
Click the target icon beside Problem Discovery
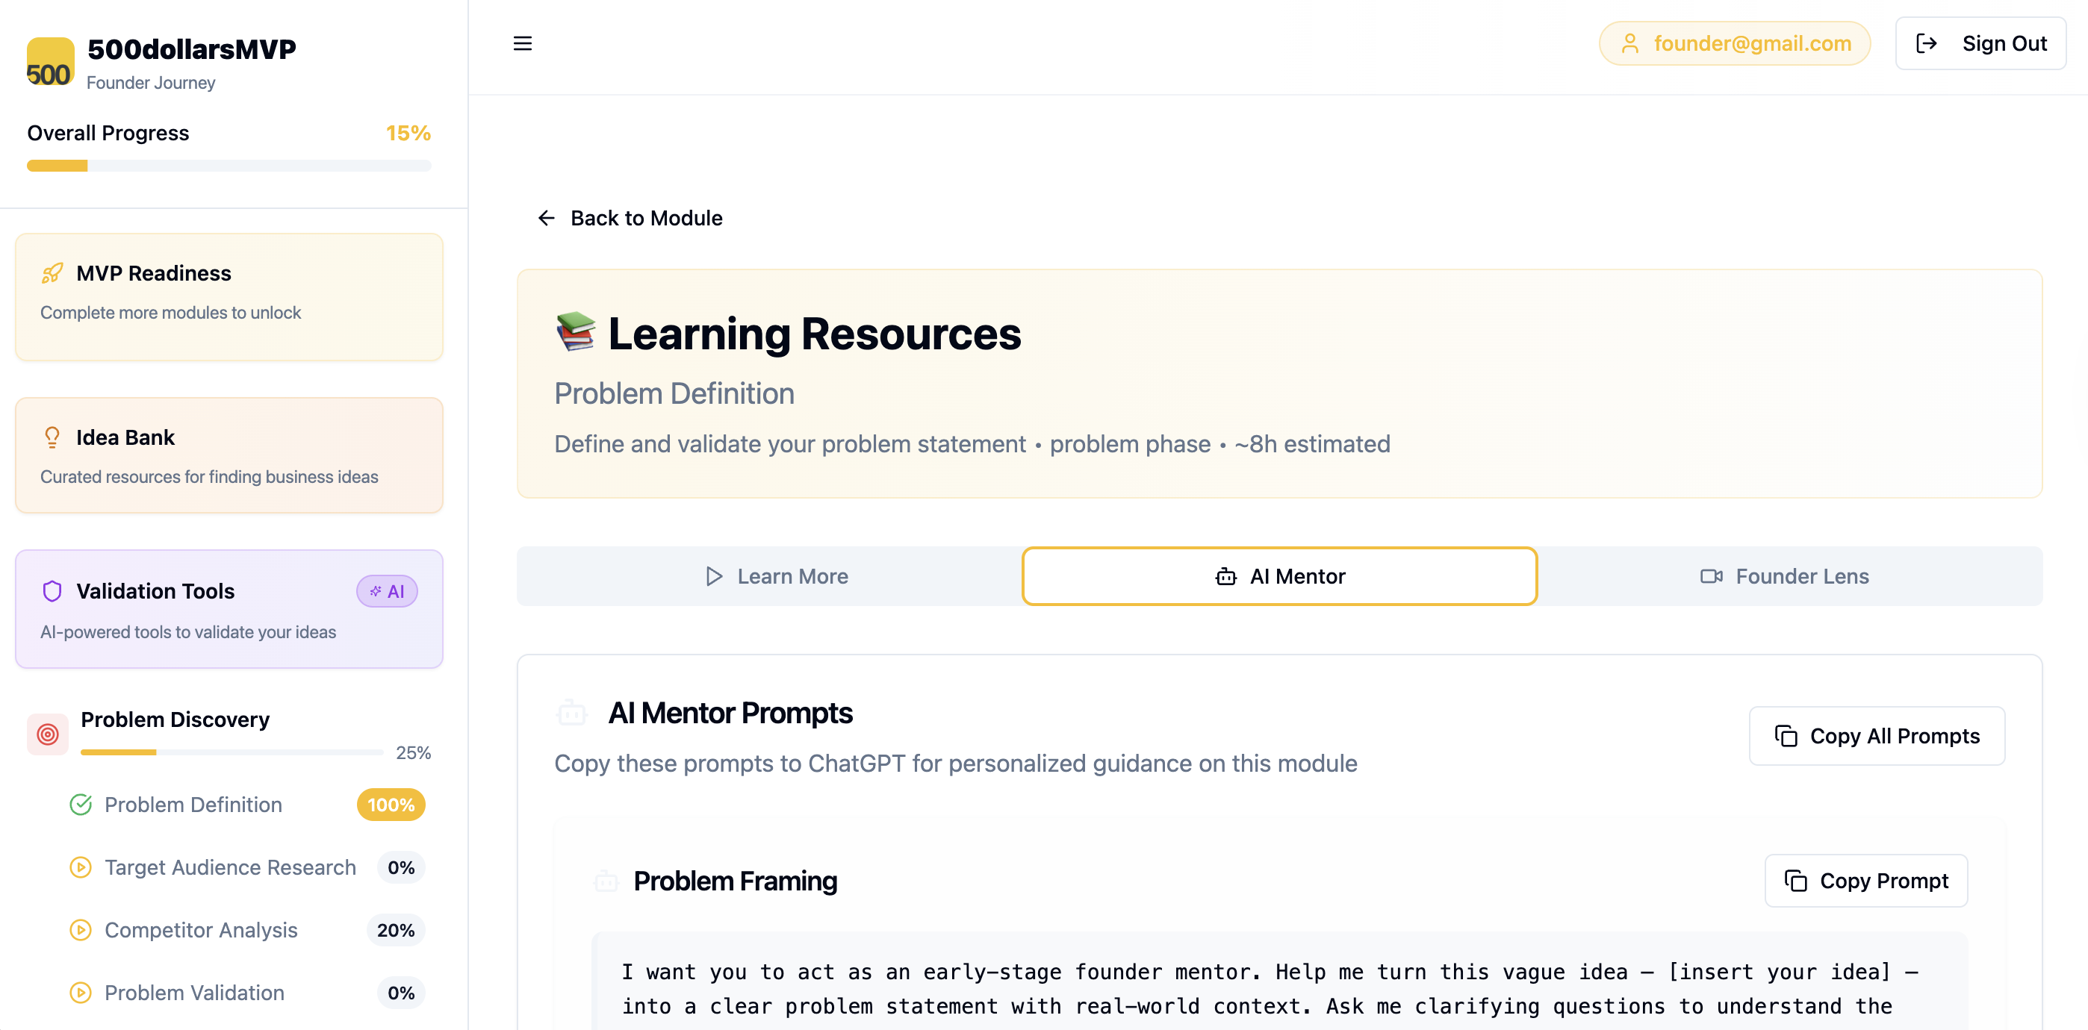48,734
